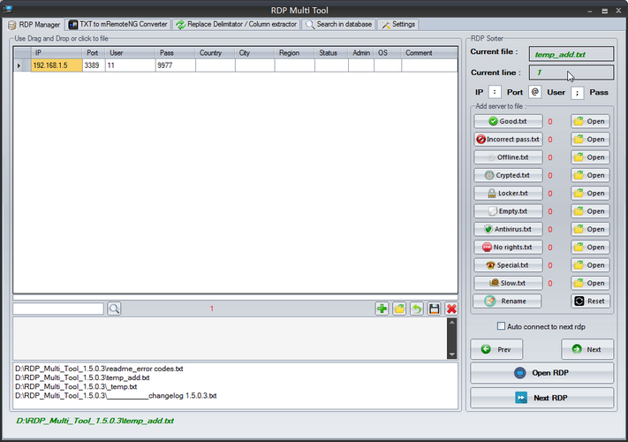Sort by the Country column header
This screenshot has width=628, height=442.
[x=215, y=53]
